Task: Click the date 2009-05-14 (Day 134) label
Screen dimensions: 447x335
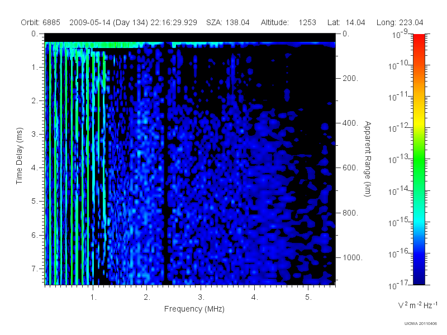Action: pos(108,22)
